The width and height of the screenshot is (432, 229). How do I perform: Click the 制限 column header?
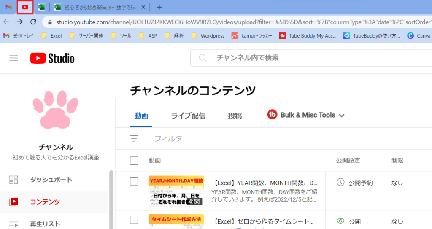click(397, 160)
